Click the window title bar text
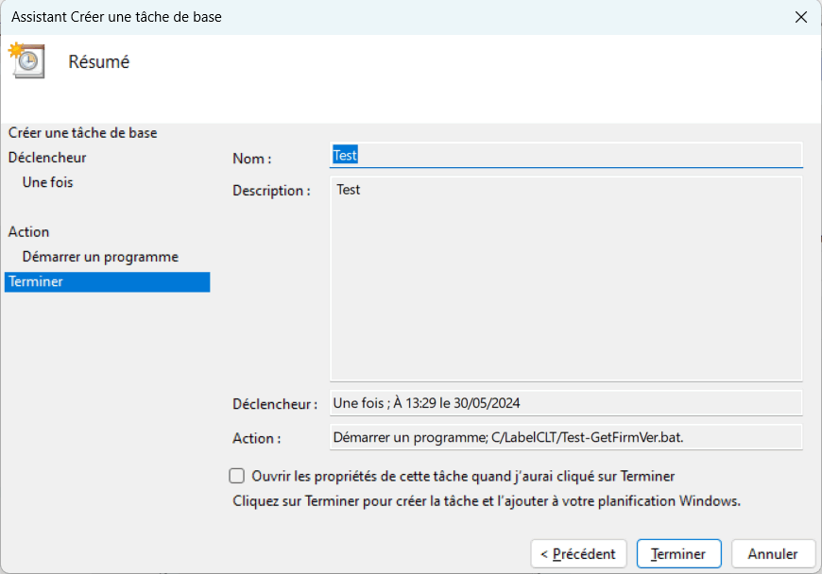Screen dimensions: 822x574 coord(117,17)
